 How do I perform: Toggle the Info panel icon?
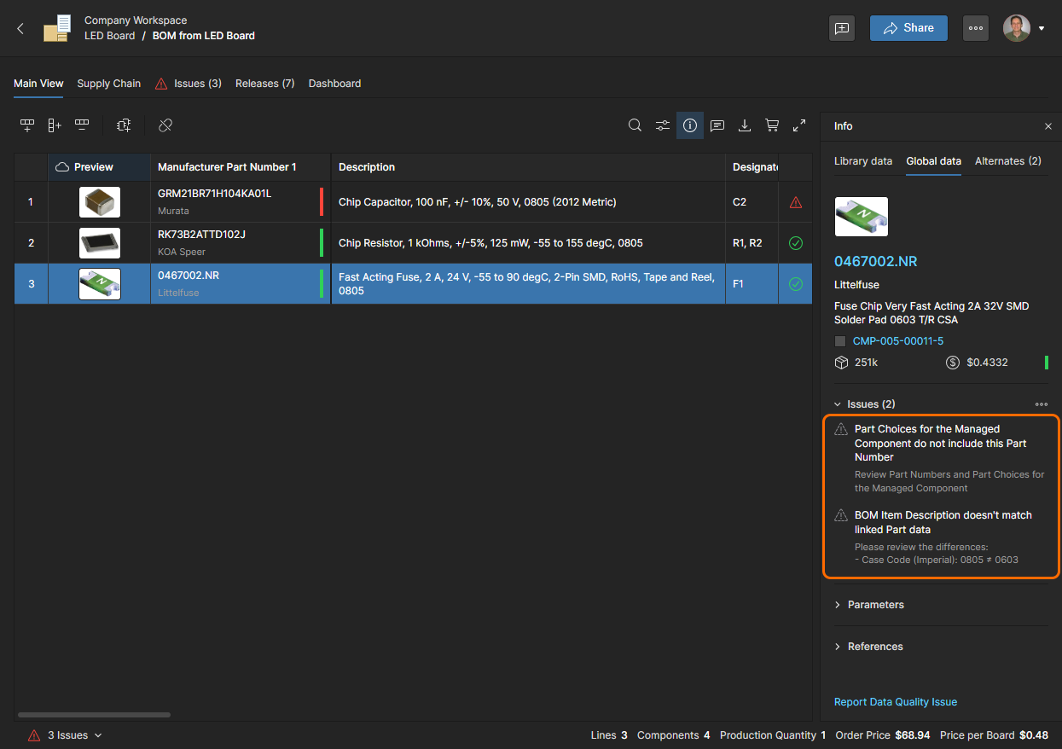coord(690,125)
